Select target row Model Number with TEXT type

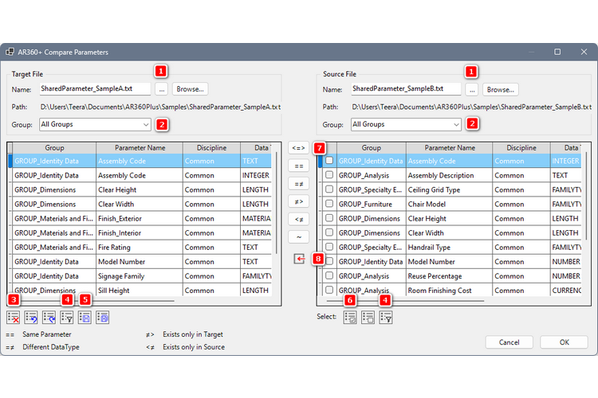click(x=142, y=262)
